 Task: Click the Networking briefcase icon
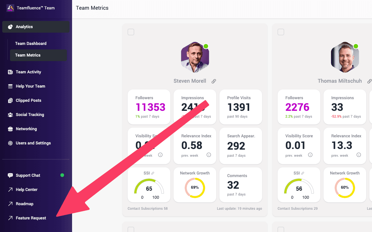(10, 129)
